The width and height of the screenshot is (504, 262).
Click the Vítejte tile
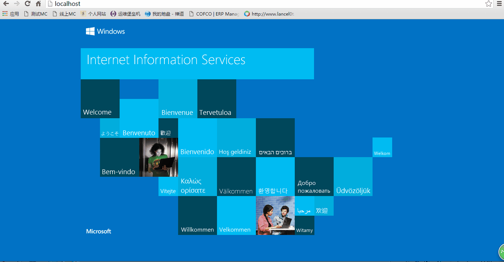[x=168, y=186]
